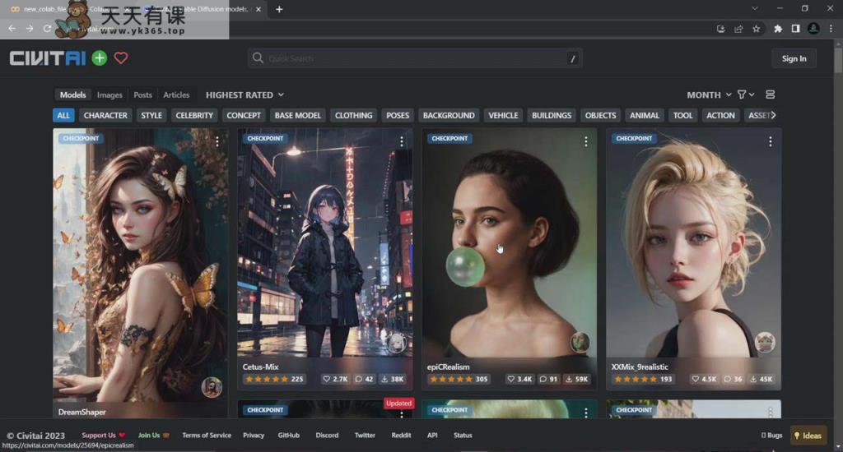
Task: Open browser tab search chevron
Action: [x=755, y=8]
